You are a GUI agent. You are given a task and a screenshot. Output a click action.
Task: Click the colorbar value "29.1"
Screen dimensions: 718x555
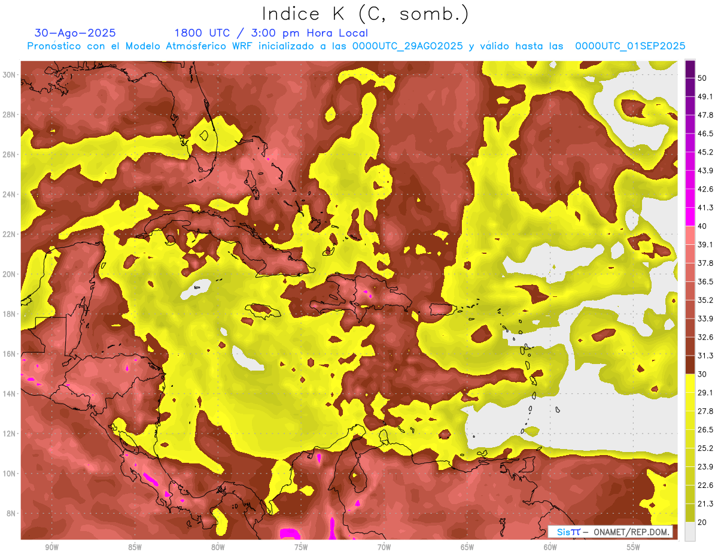pyautogui.click(x=705, y=392)
